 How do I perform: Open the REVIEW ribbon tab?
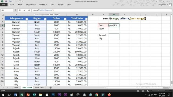[x=61, y=5]
